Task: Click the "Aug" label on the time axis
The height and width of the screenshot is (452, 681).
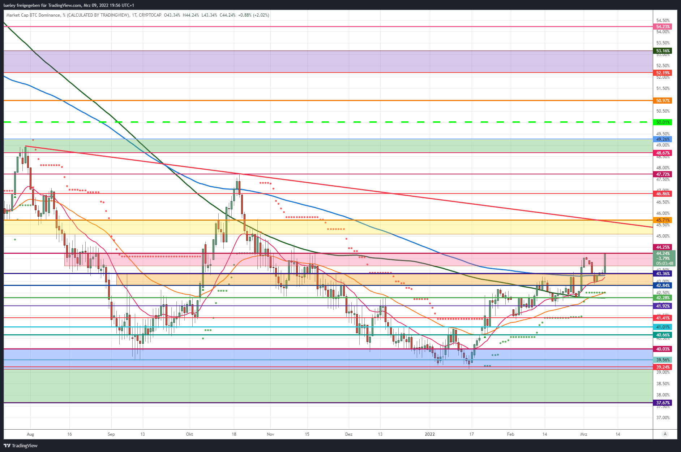Action: pyautogui.click(x=30, y=434)
